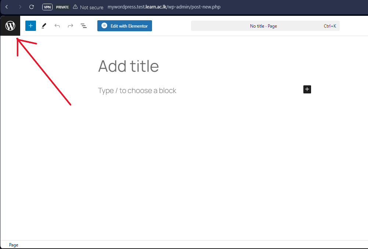
Task: Open the Document Overview list view
Action: (83, 26)
